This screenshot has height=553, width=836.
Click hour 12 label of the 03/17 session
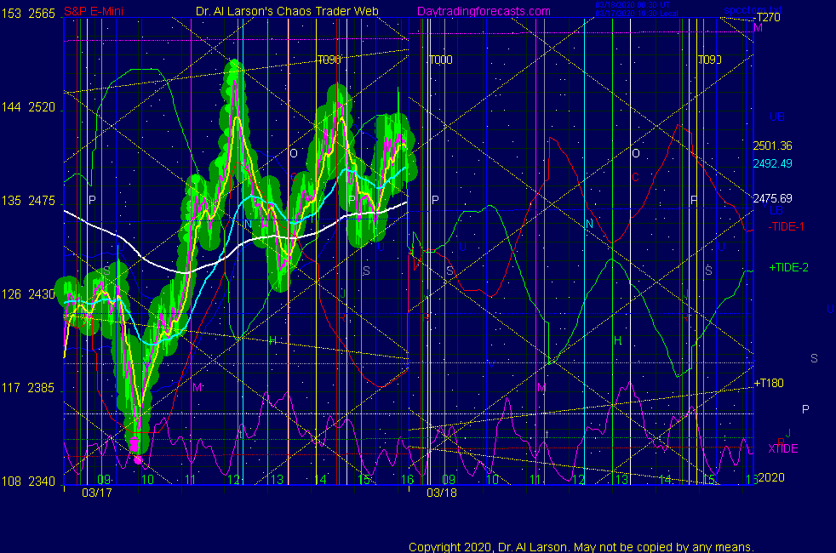(233, 480)
